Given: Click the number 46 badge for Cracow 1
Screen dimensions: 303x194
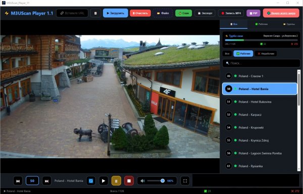Looking at the screenshot, I should click(x=229, y=76).
